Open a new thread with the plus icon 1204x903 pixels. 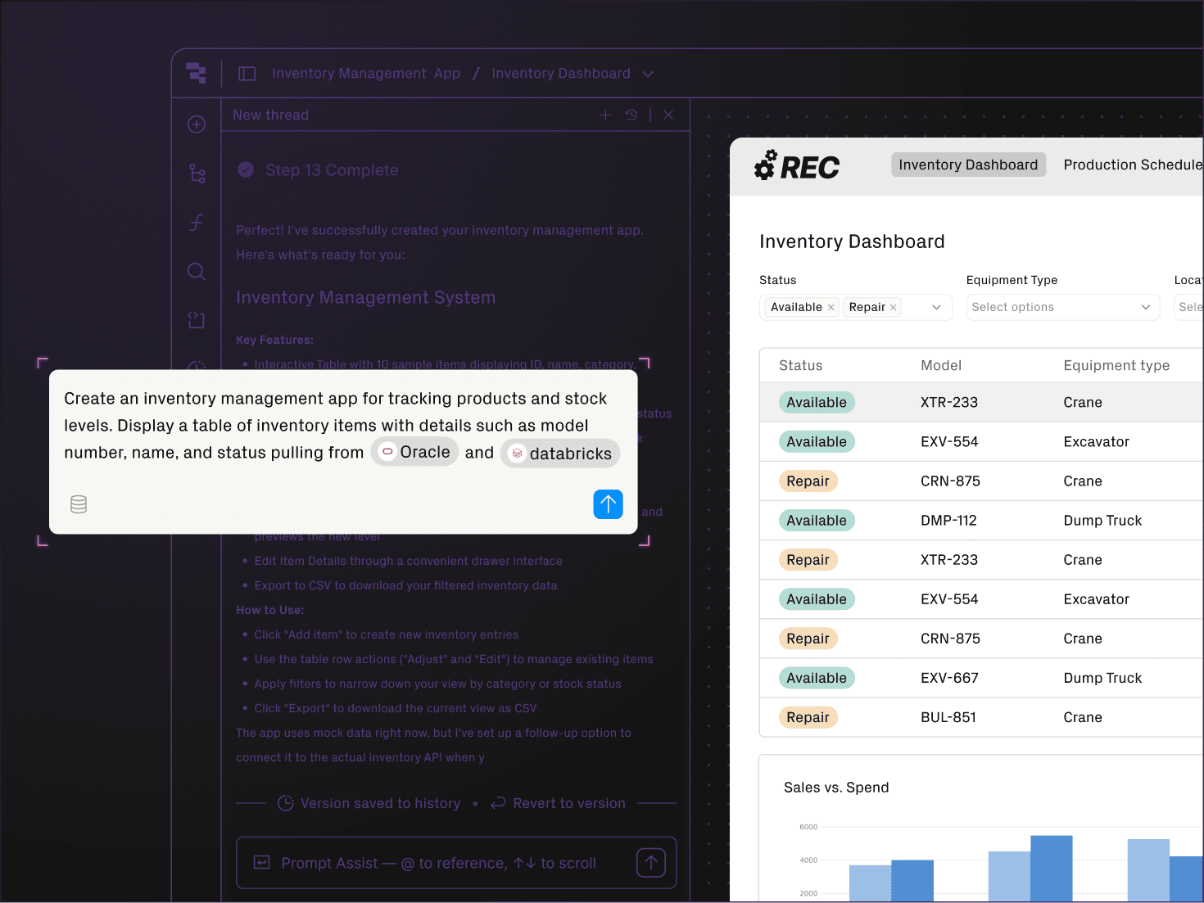pos(605,115)
